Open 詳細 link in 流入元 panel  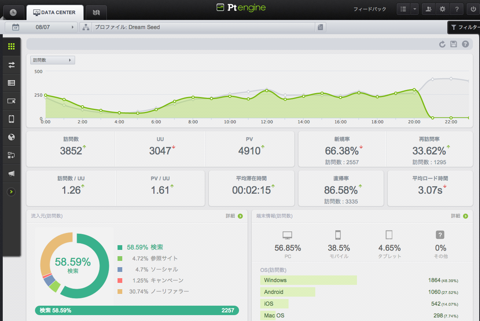click(x=234, y=216)
